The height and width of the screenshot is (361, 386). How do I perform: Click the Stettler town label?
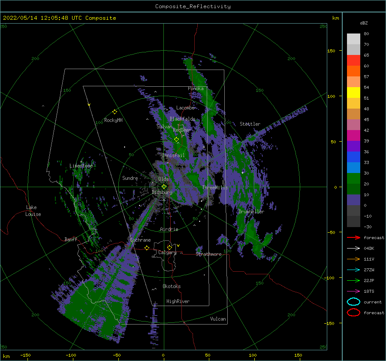[250, 124]
